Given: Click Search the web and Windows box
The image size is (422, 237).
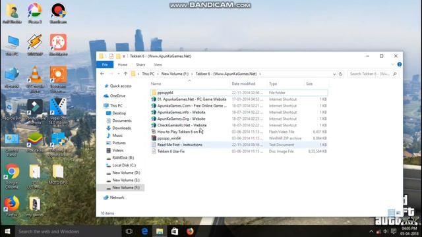Looking at the screenshot, I should pos(68,231).
